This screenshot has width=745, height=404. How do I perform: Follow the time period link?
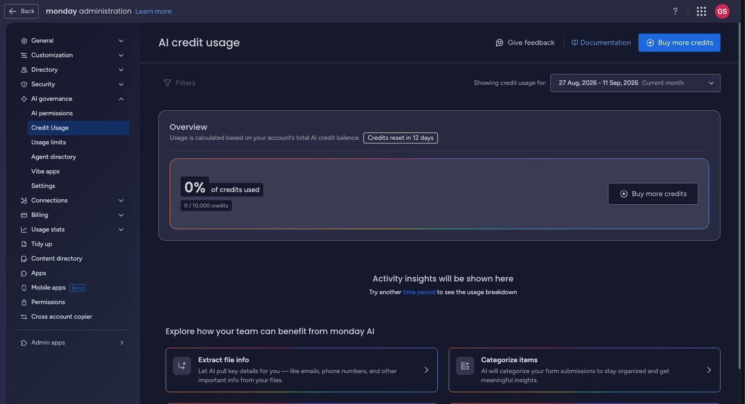click(419, 292)
